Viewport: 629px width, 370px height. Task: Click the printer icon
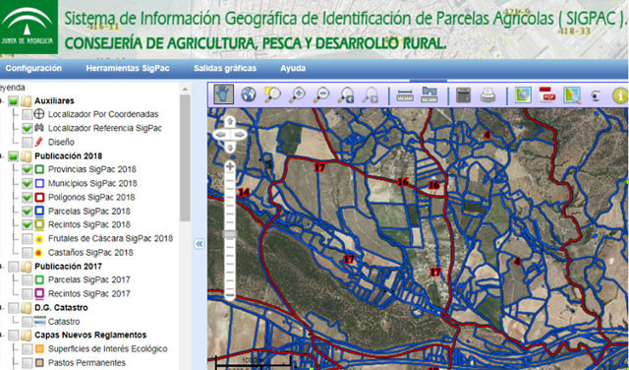tap(487, 95)
